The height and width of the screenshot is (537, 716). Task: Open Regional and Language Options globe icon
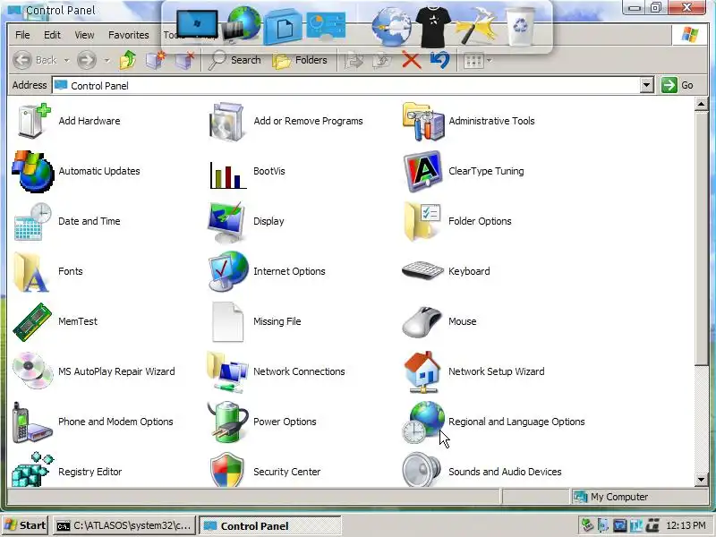coord(423,422)
